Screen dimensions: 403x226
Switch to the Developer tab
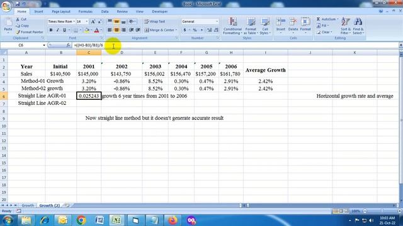(159, 11)
